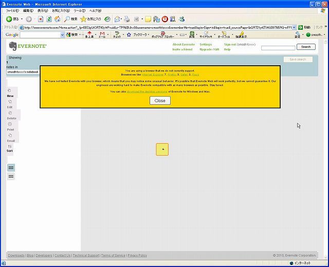Create a New note in sidebar

coord(10,93)
